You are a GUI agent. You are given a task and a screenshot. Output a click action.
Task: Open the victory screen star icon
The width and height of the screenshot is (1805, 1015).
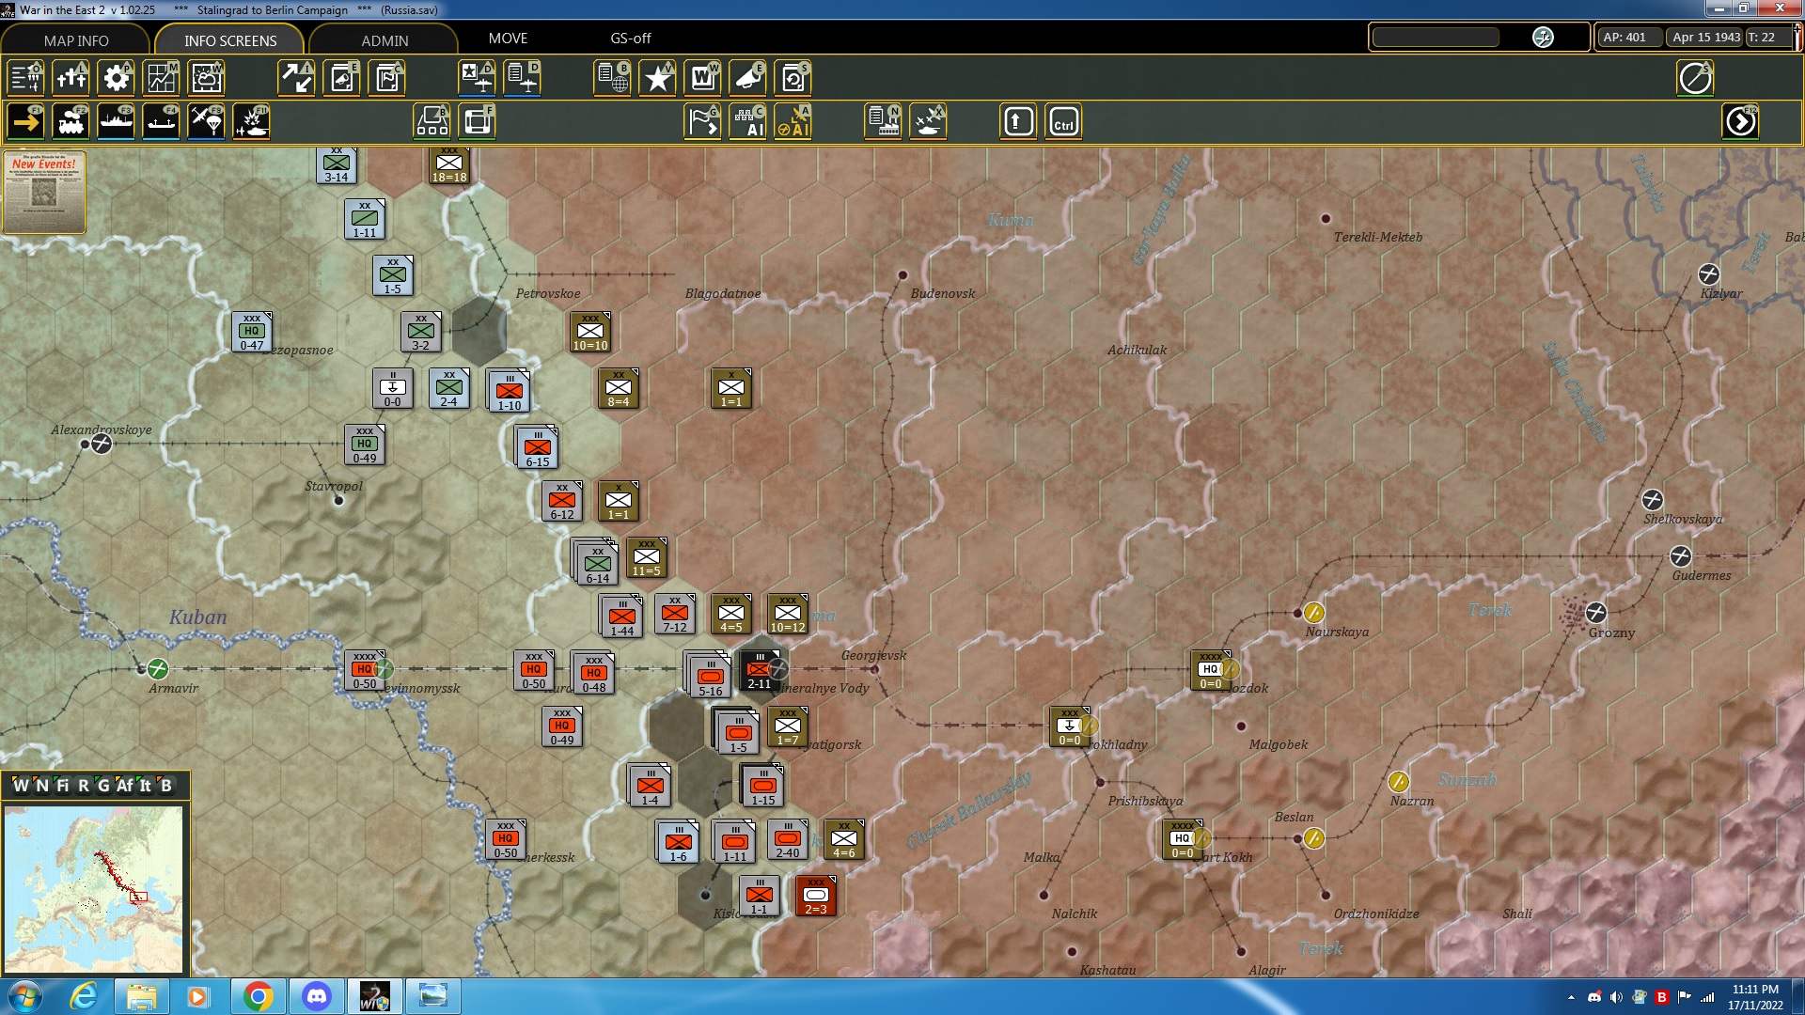(x=657, y=78)
